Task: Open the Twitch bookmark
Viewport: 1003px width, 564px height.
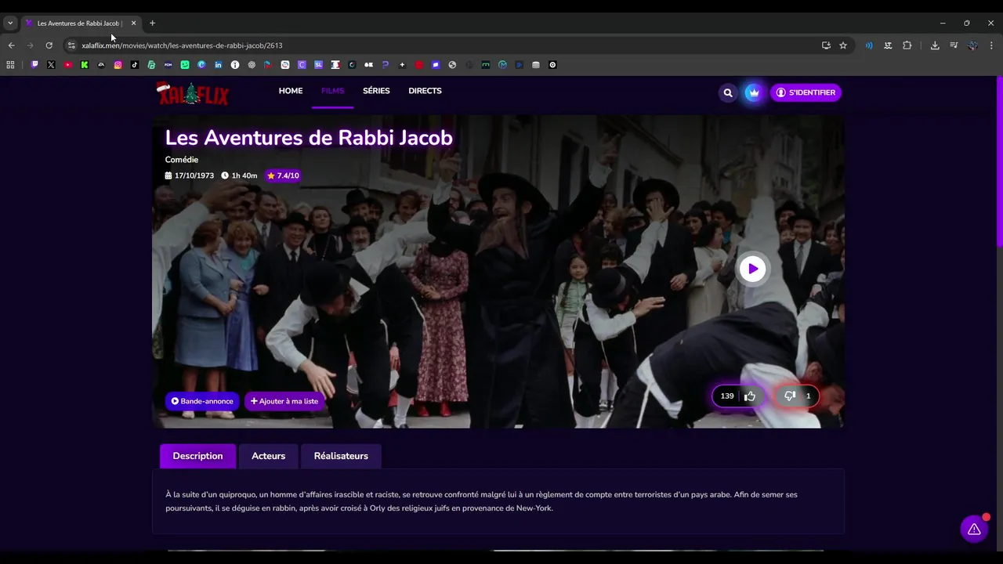Action: tap(34, 65)
